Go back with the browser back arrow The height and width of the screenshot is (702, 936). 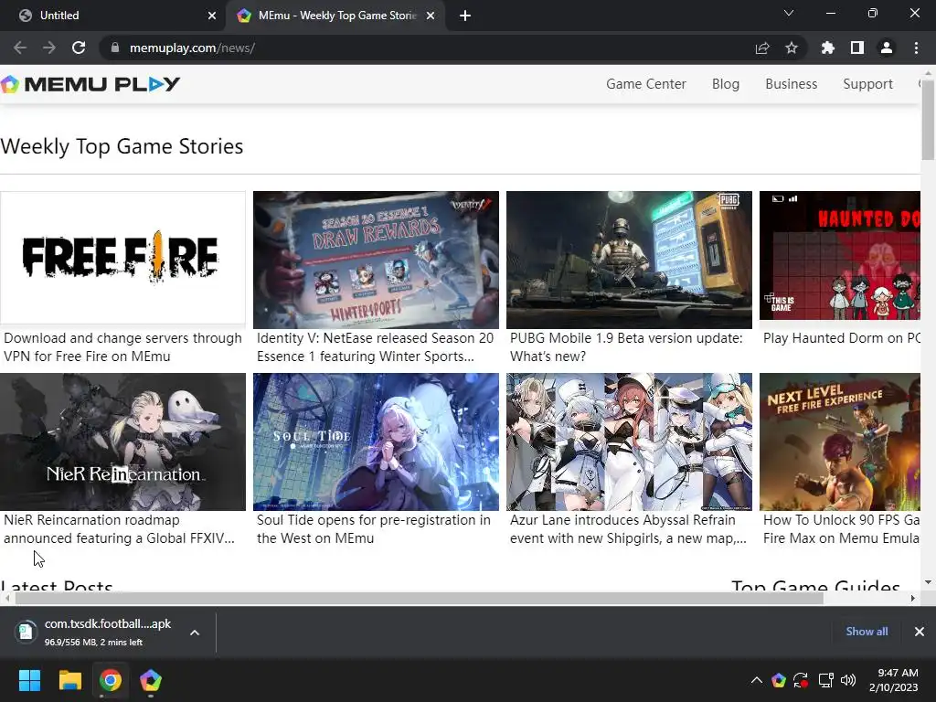pos(20,48)
